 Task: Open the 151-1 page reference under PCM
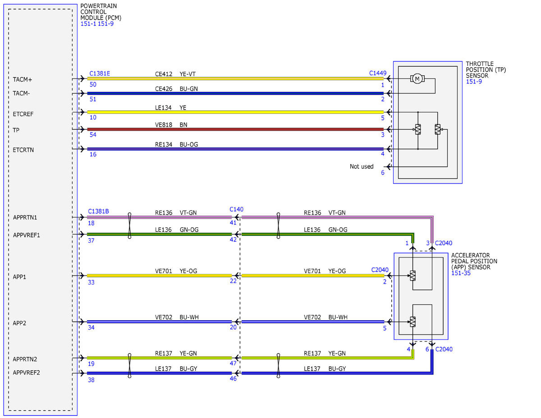point(88,24)
